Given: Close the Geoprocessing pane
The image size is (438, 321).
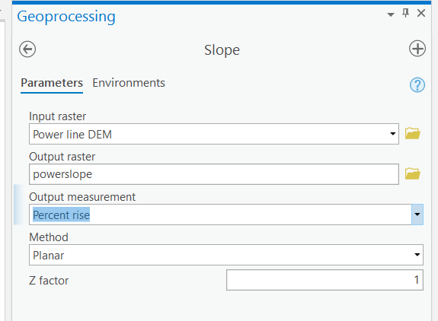Looking at the screenshot, I should [x=421, y=13].
